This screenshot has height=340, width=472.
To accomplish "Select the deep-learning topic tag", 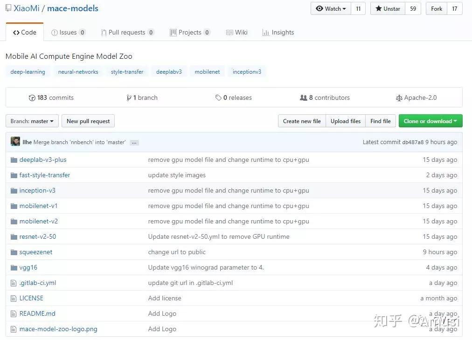I will 28,71.
